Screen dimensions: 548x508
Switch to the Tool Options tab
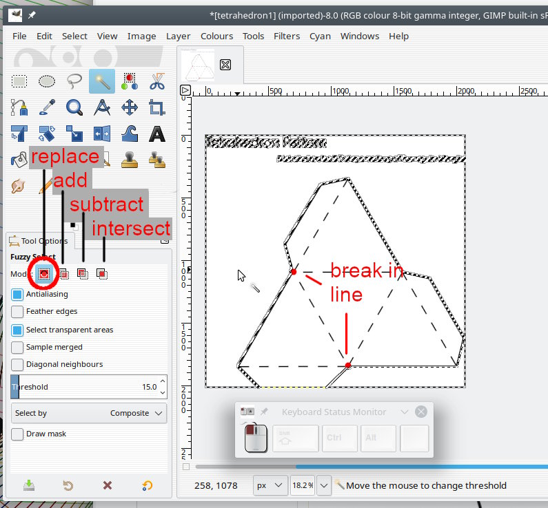tap(39, 241)
